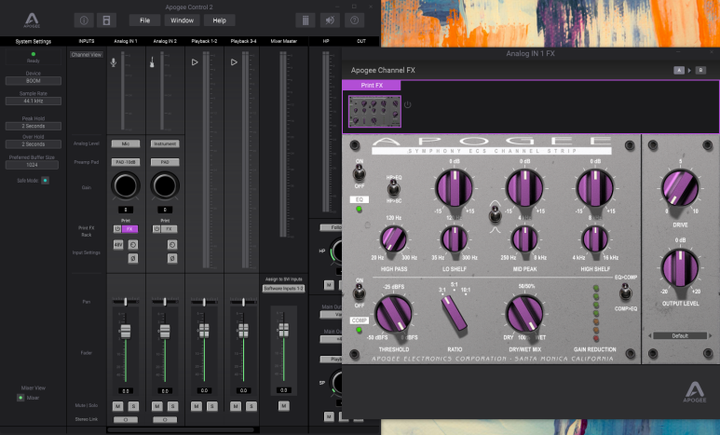The image size is (720, 435).
Task: Flip the HP>EQ / HP>SC switch
Action: 393,188
